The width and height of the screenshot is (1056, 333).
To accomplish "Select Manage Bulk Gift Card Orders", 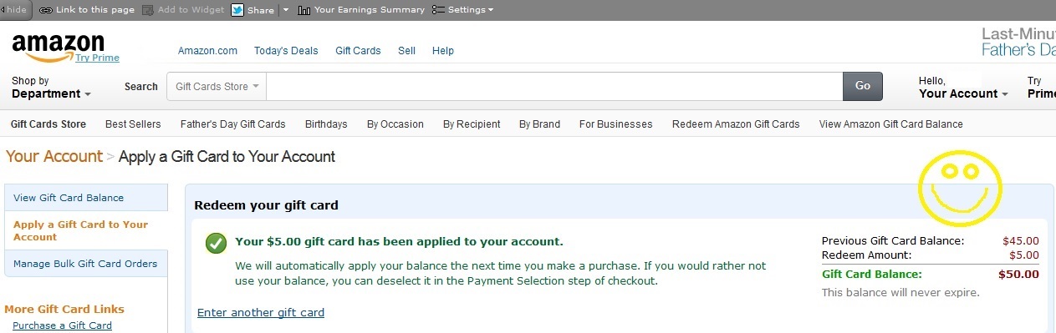I will [86, 264].
